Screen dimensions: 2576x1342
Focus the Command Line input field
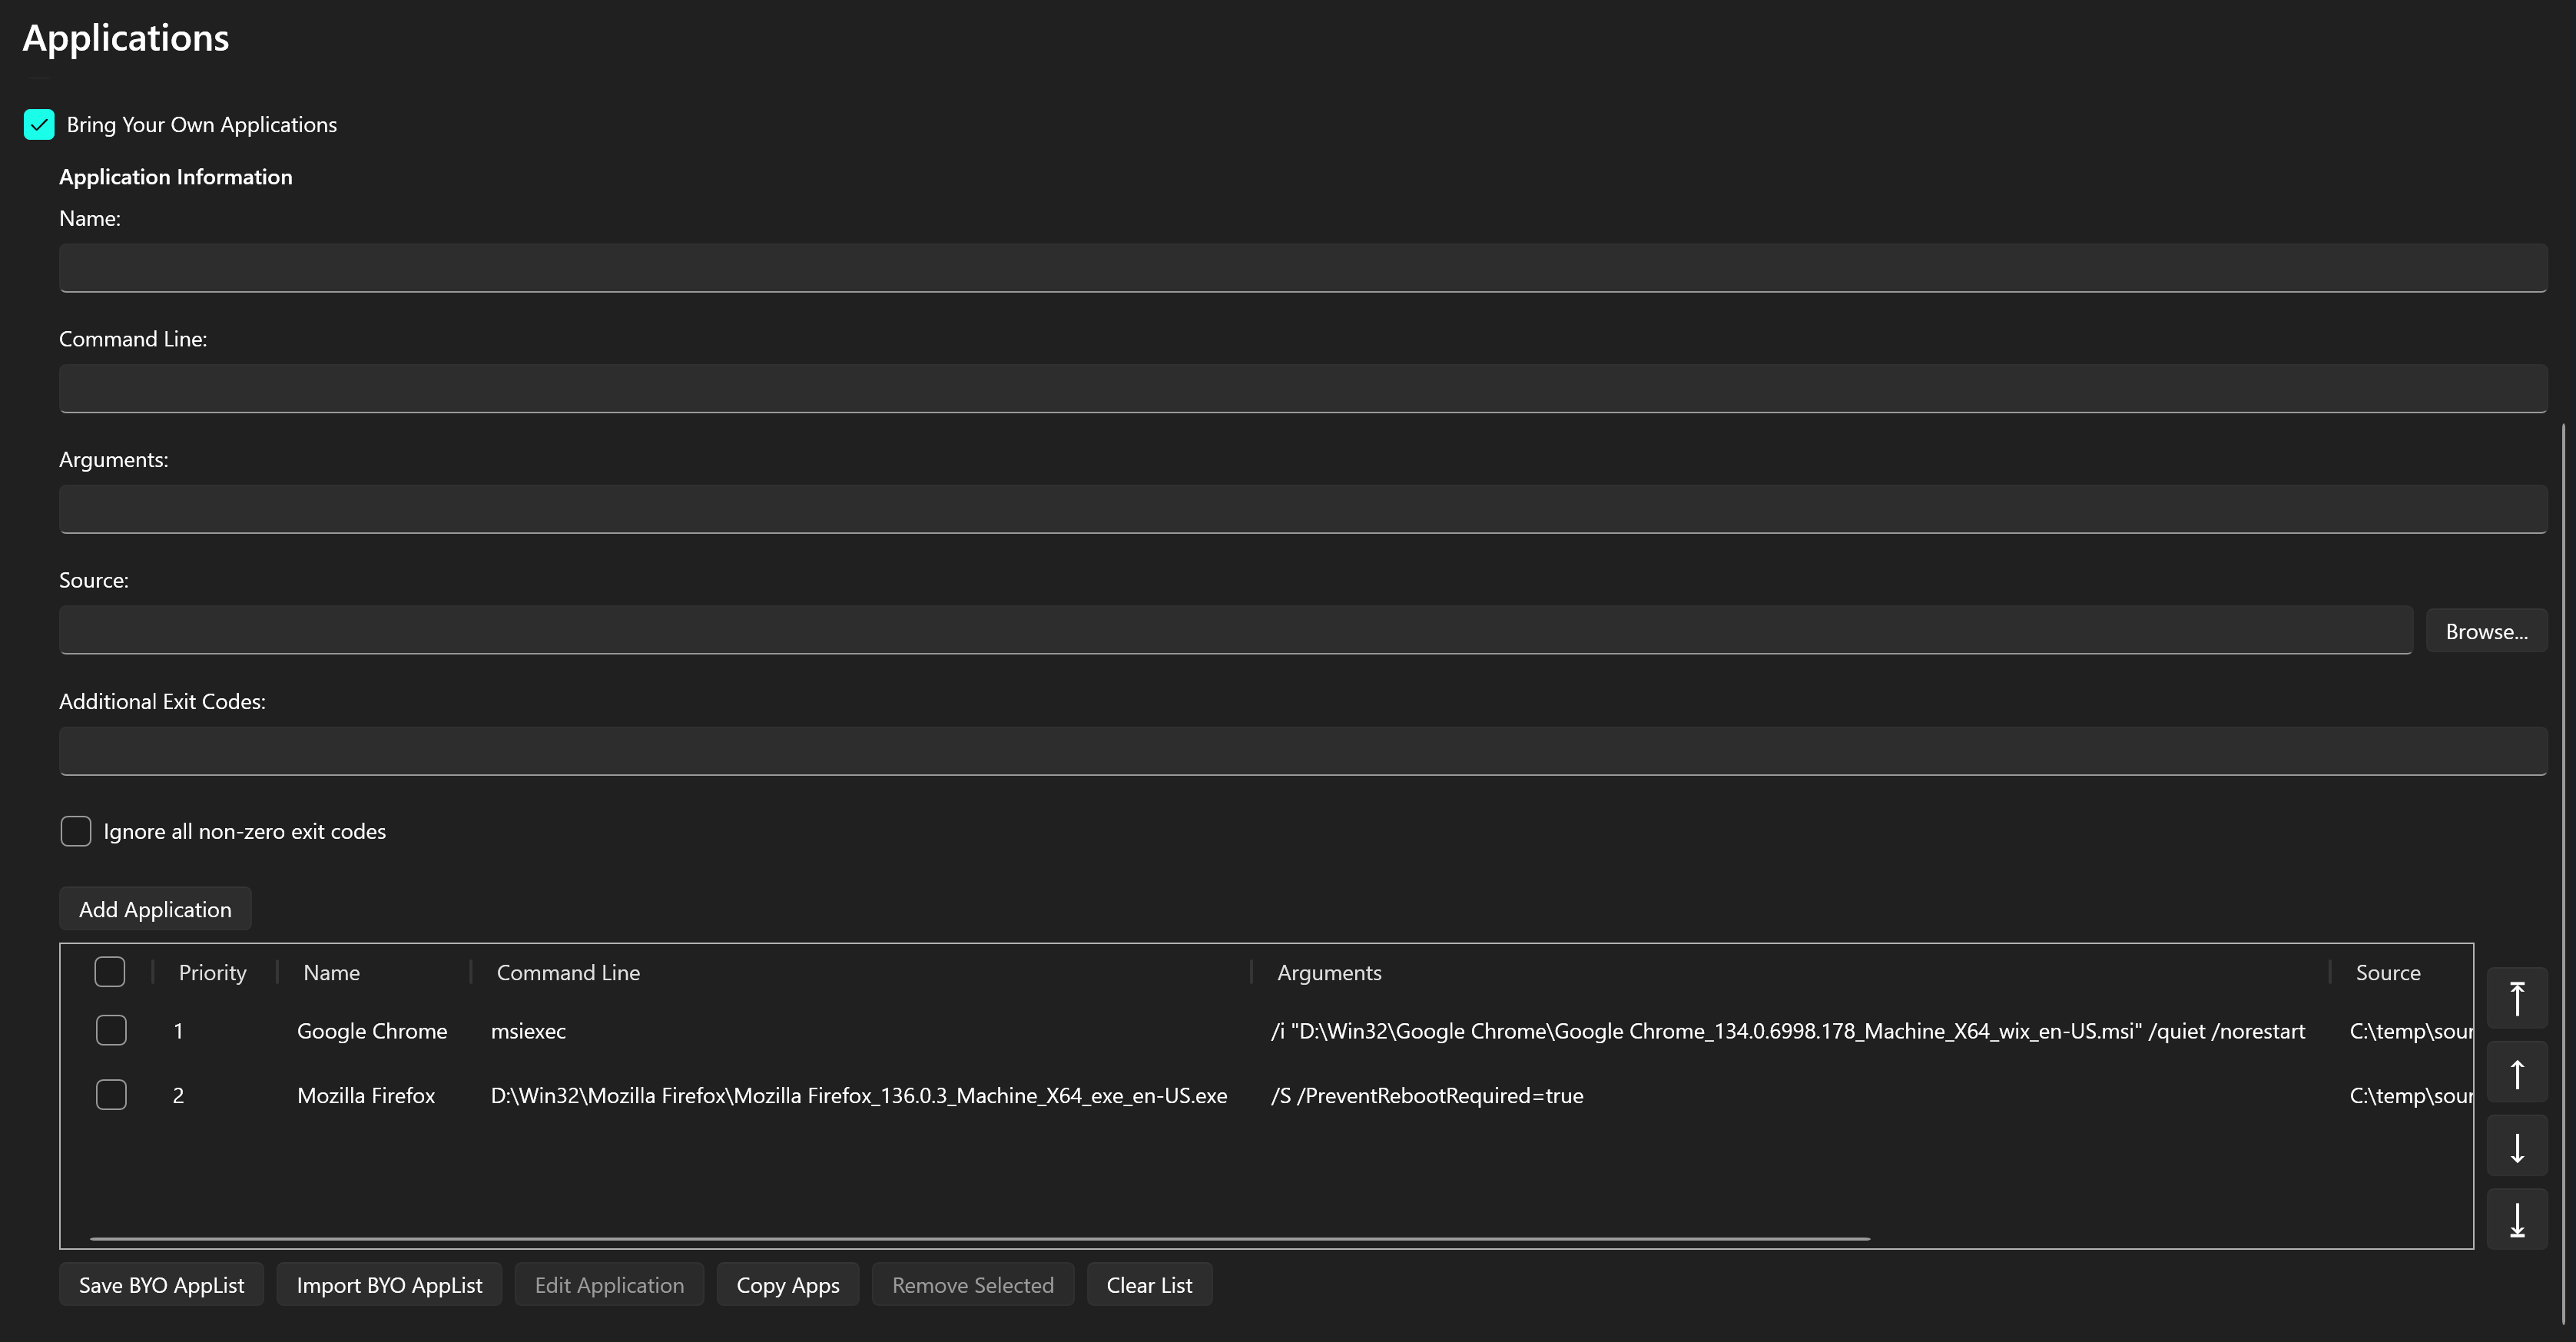tap(1302, 389)
